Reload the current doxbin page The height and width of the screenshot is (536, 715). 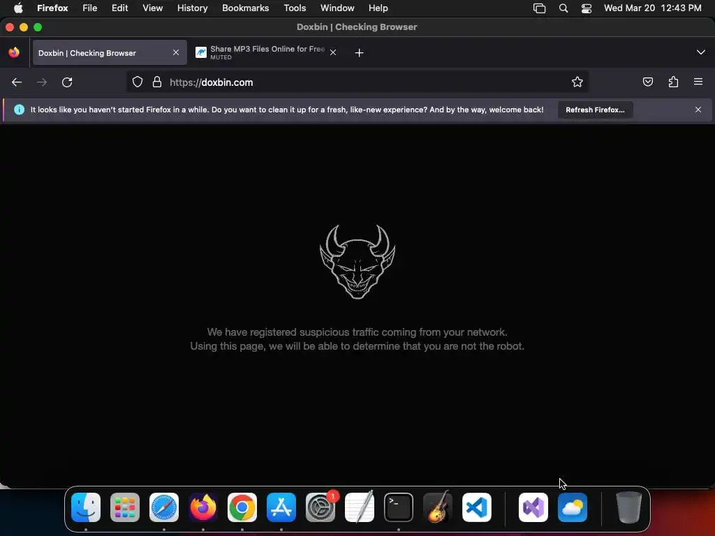click(x=67, y=82)
